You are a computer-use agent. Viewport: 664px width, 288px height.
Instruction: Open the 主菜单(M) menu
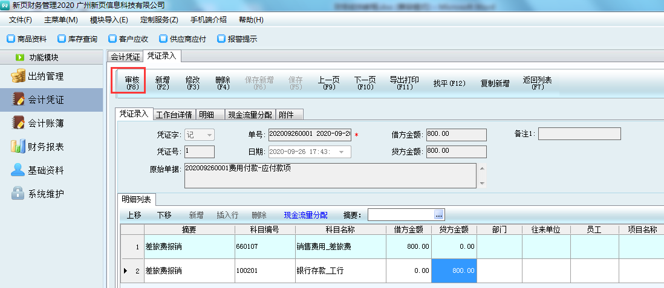[60, 19]
